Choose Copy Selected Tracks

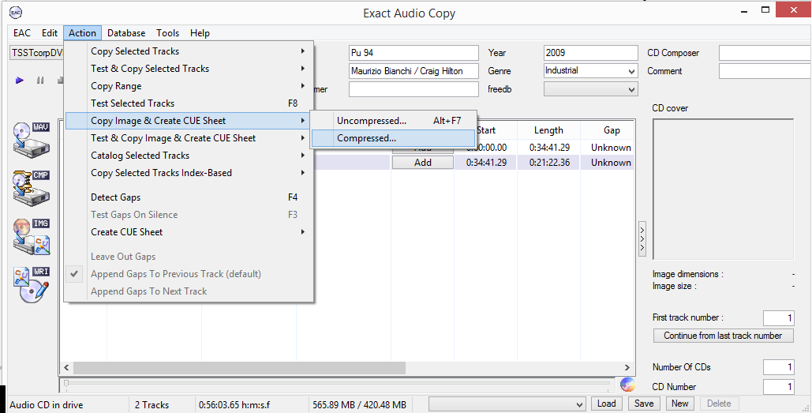point(189,51)
